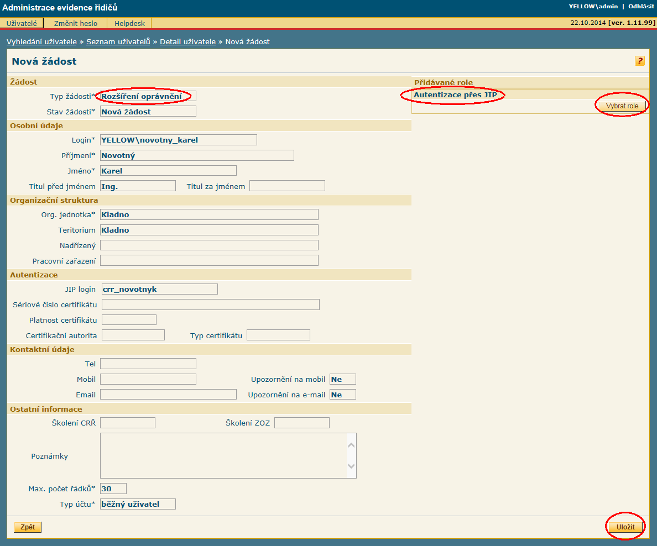Click Autentizace přes JIP role entry
Viewport: 657px width, 546px height.
456,95
